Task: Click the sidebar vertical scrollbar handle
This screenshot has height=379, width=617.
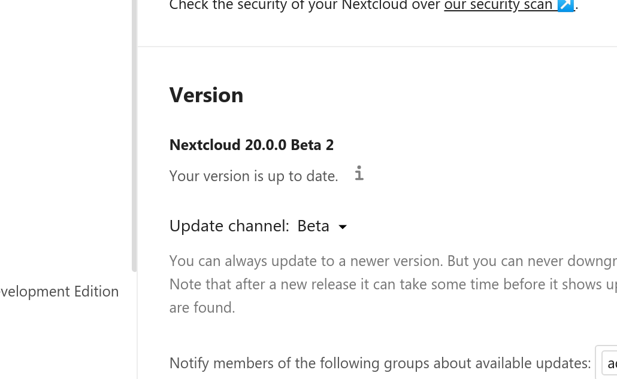Action: tap(134, 136)
